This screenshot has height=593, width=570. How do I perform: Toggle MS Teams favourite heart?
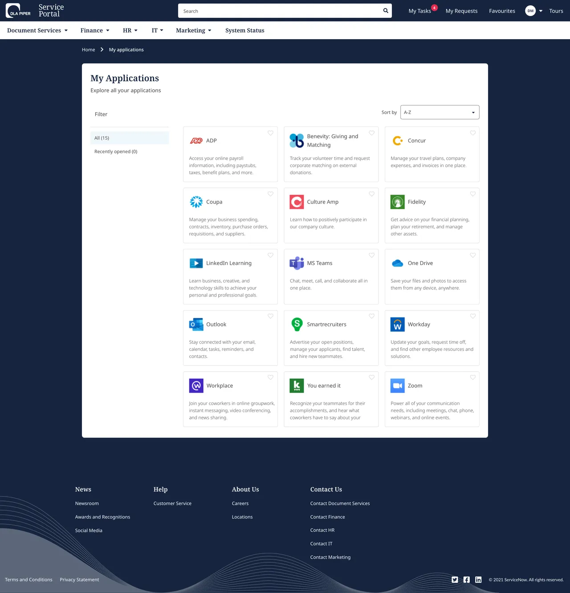point(371,256)
